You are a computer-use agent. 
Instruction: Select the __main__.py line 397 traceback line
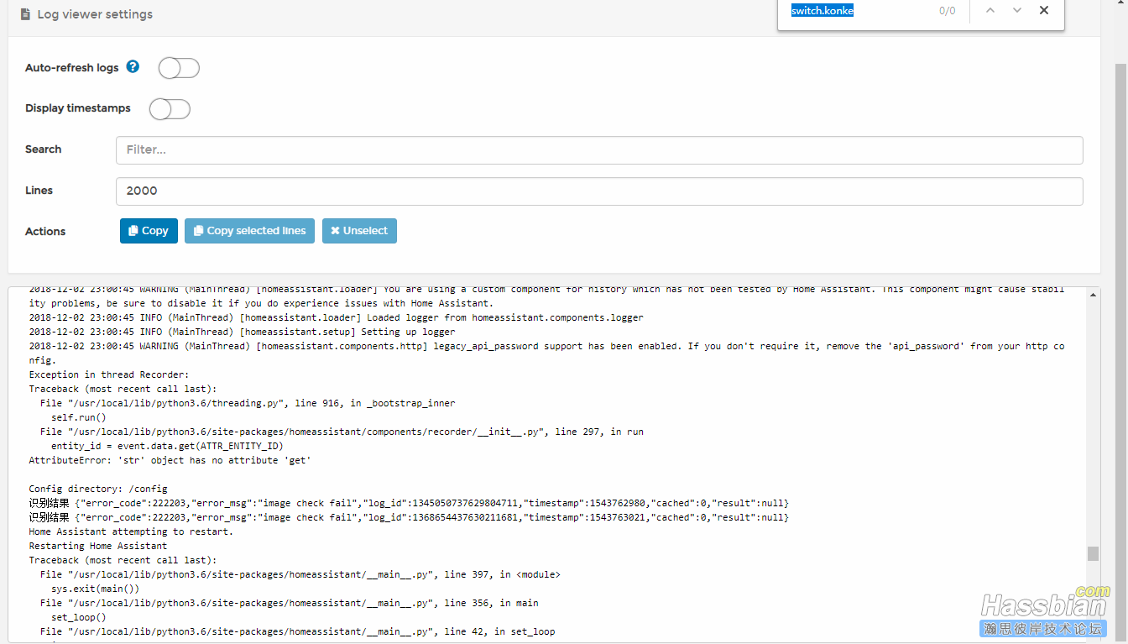[x=300, y=574]
